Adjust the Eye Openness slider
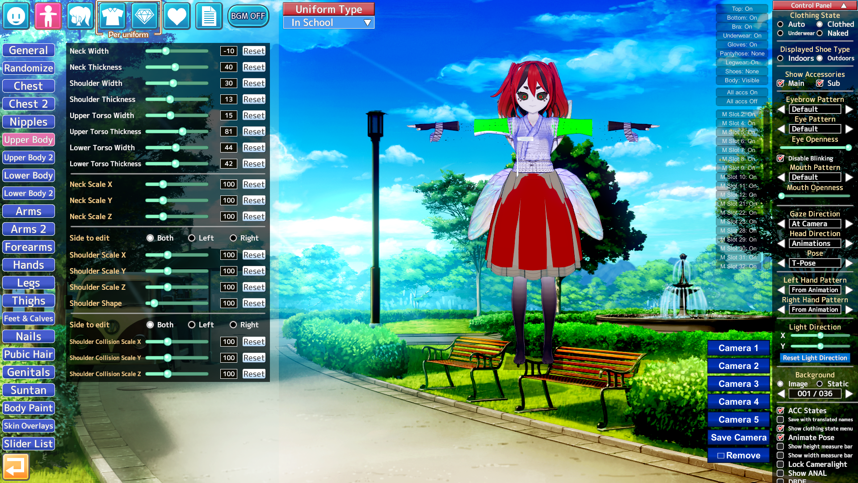This screenshot has height=483, width=858. [x=815, y=148]
